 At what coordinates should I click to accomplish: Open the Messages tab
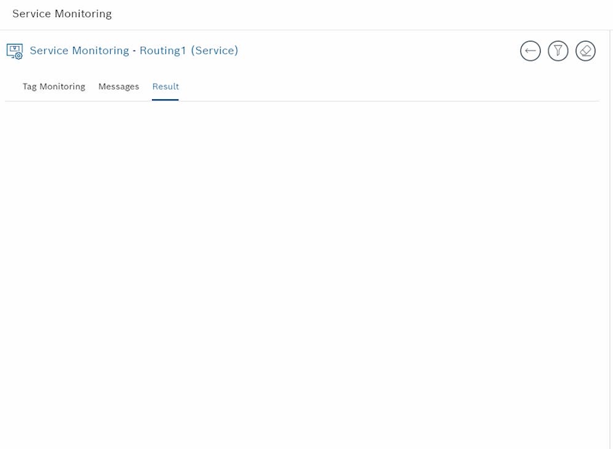click(x=119, y=87)
